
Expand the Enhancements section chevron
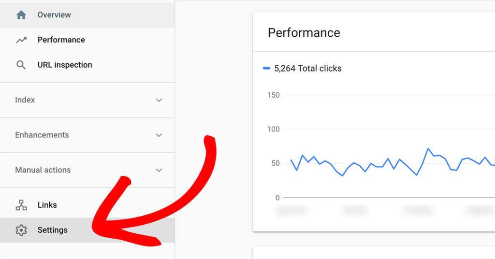159,135
